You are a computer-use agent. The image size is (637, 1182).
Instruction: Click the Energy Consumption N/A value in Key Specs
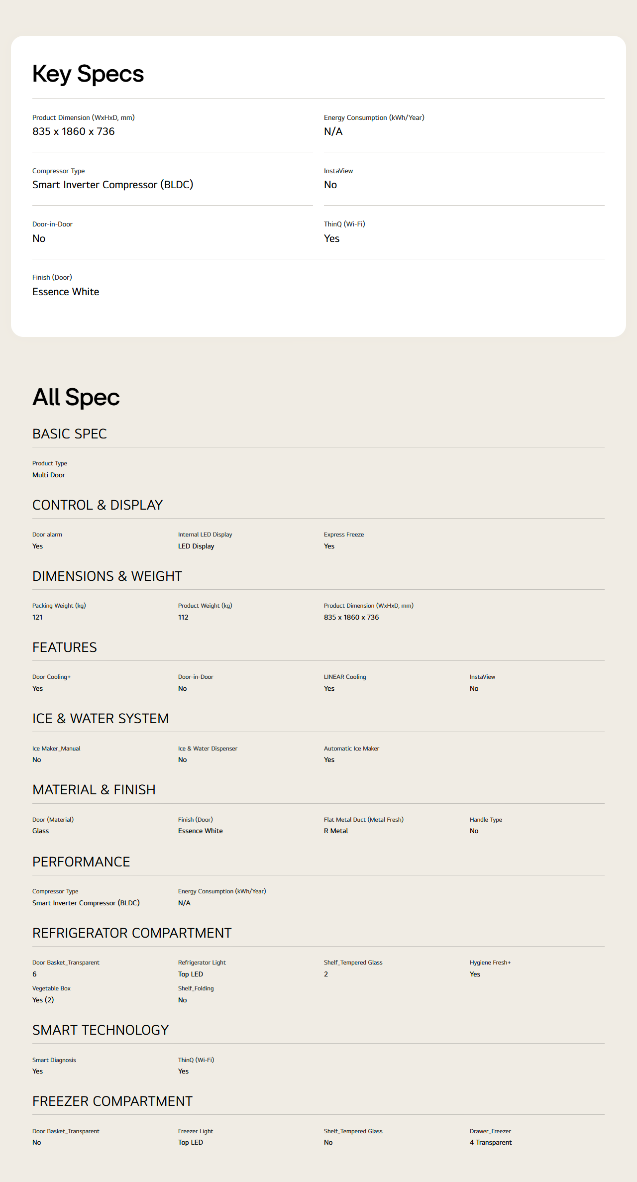pos(333,131)
